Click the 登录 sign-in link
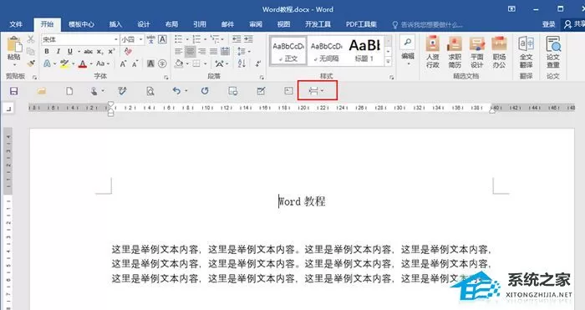This screenshot has width=585, height=310. [x=548, y=24]
